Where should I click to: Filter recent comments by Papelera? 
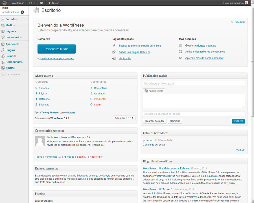[95, 157]
